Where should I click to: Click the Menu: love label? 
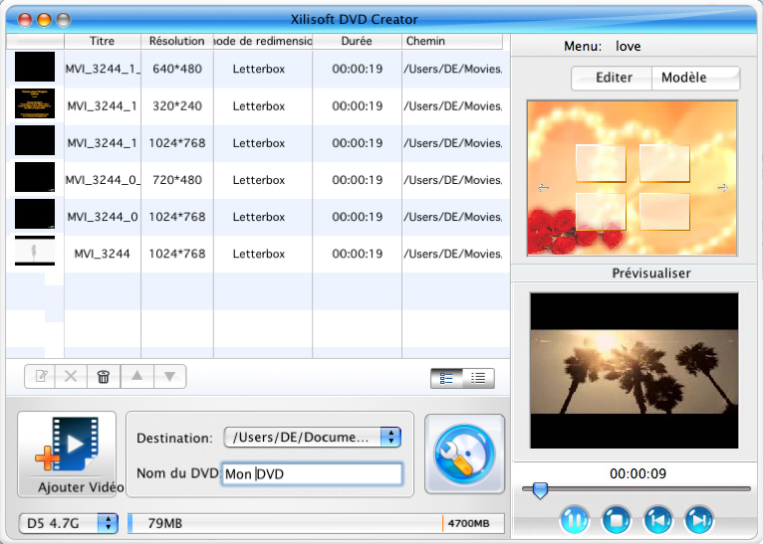point(603,46)
